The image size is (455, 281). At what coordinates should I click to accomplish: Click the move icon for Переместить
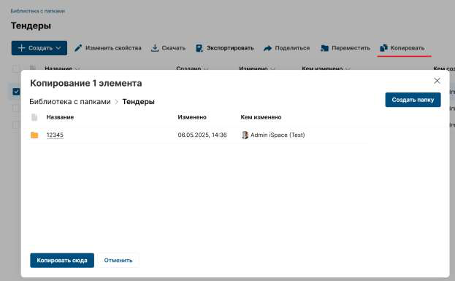(x=324, y=48)
